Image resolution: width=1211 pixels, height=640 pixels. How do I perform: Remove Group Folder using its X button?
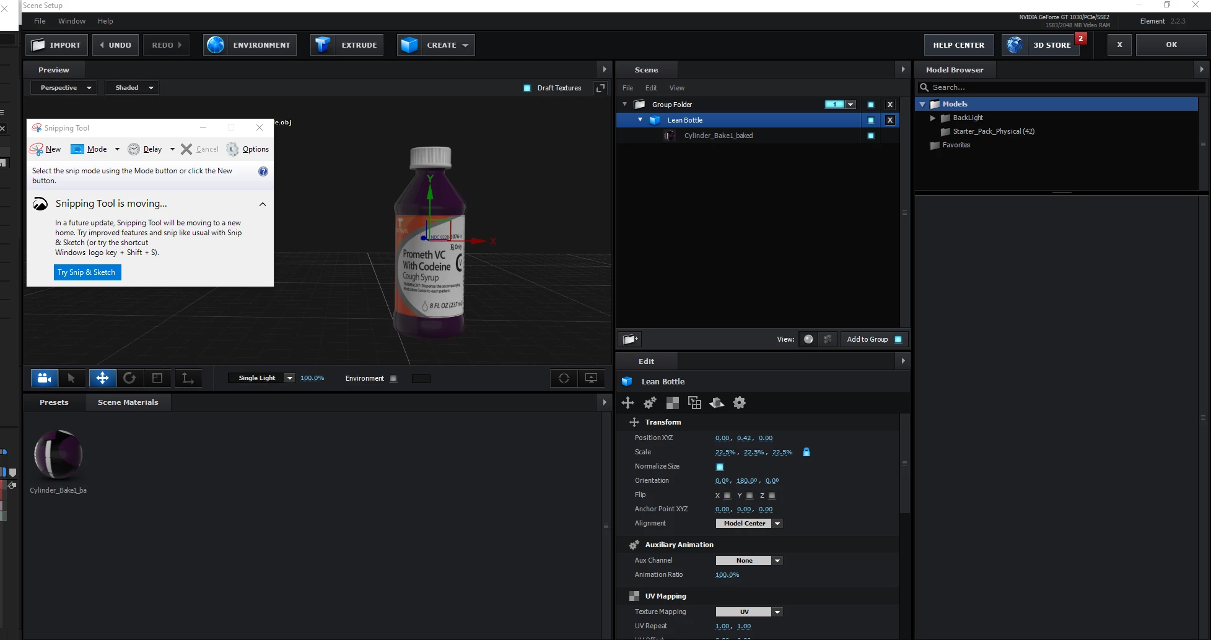(890, 105)
